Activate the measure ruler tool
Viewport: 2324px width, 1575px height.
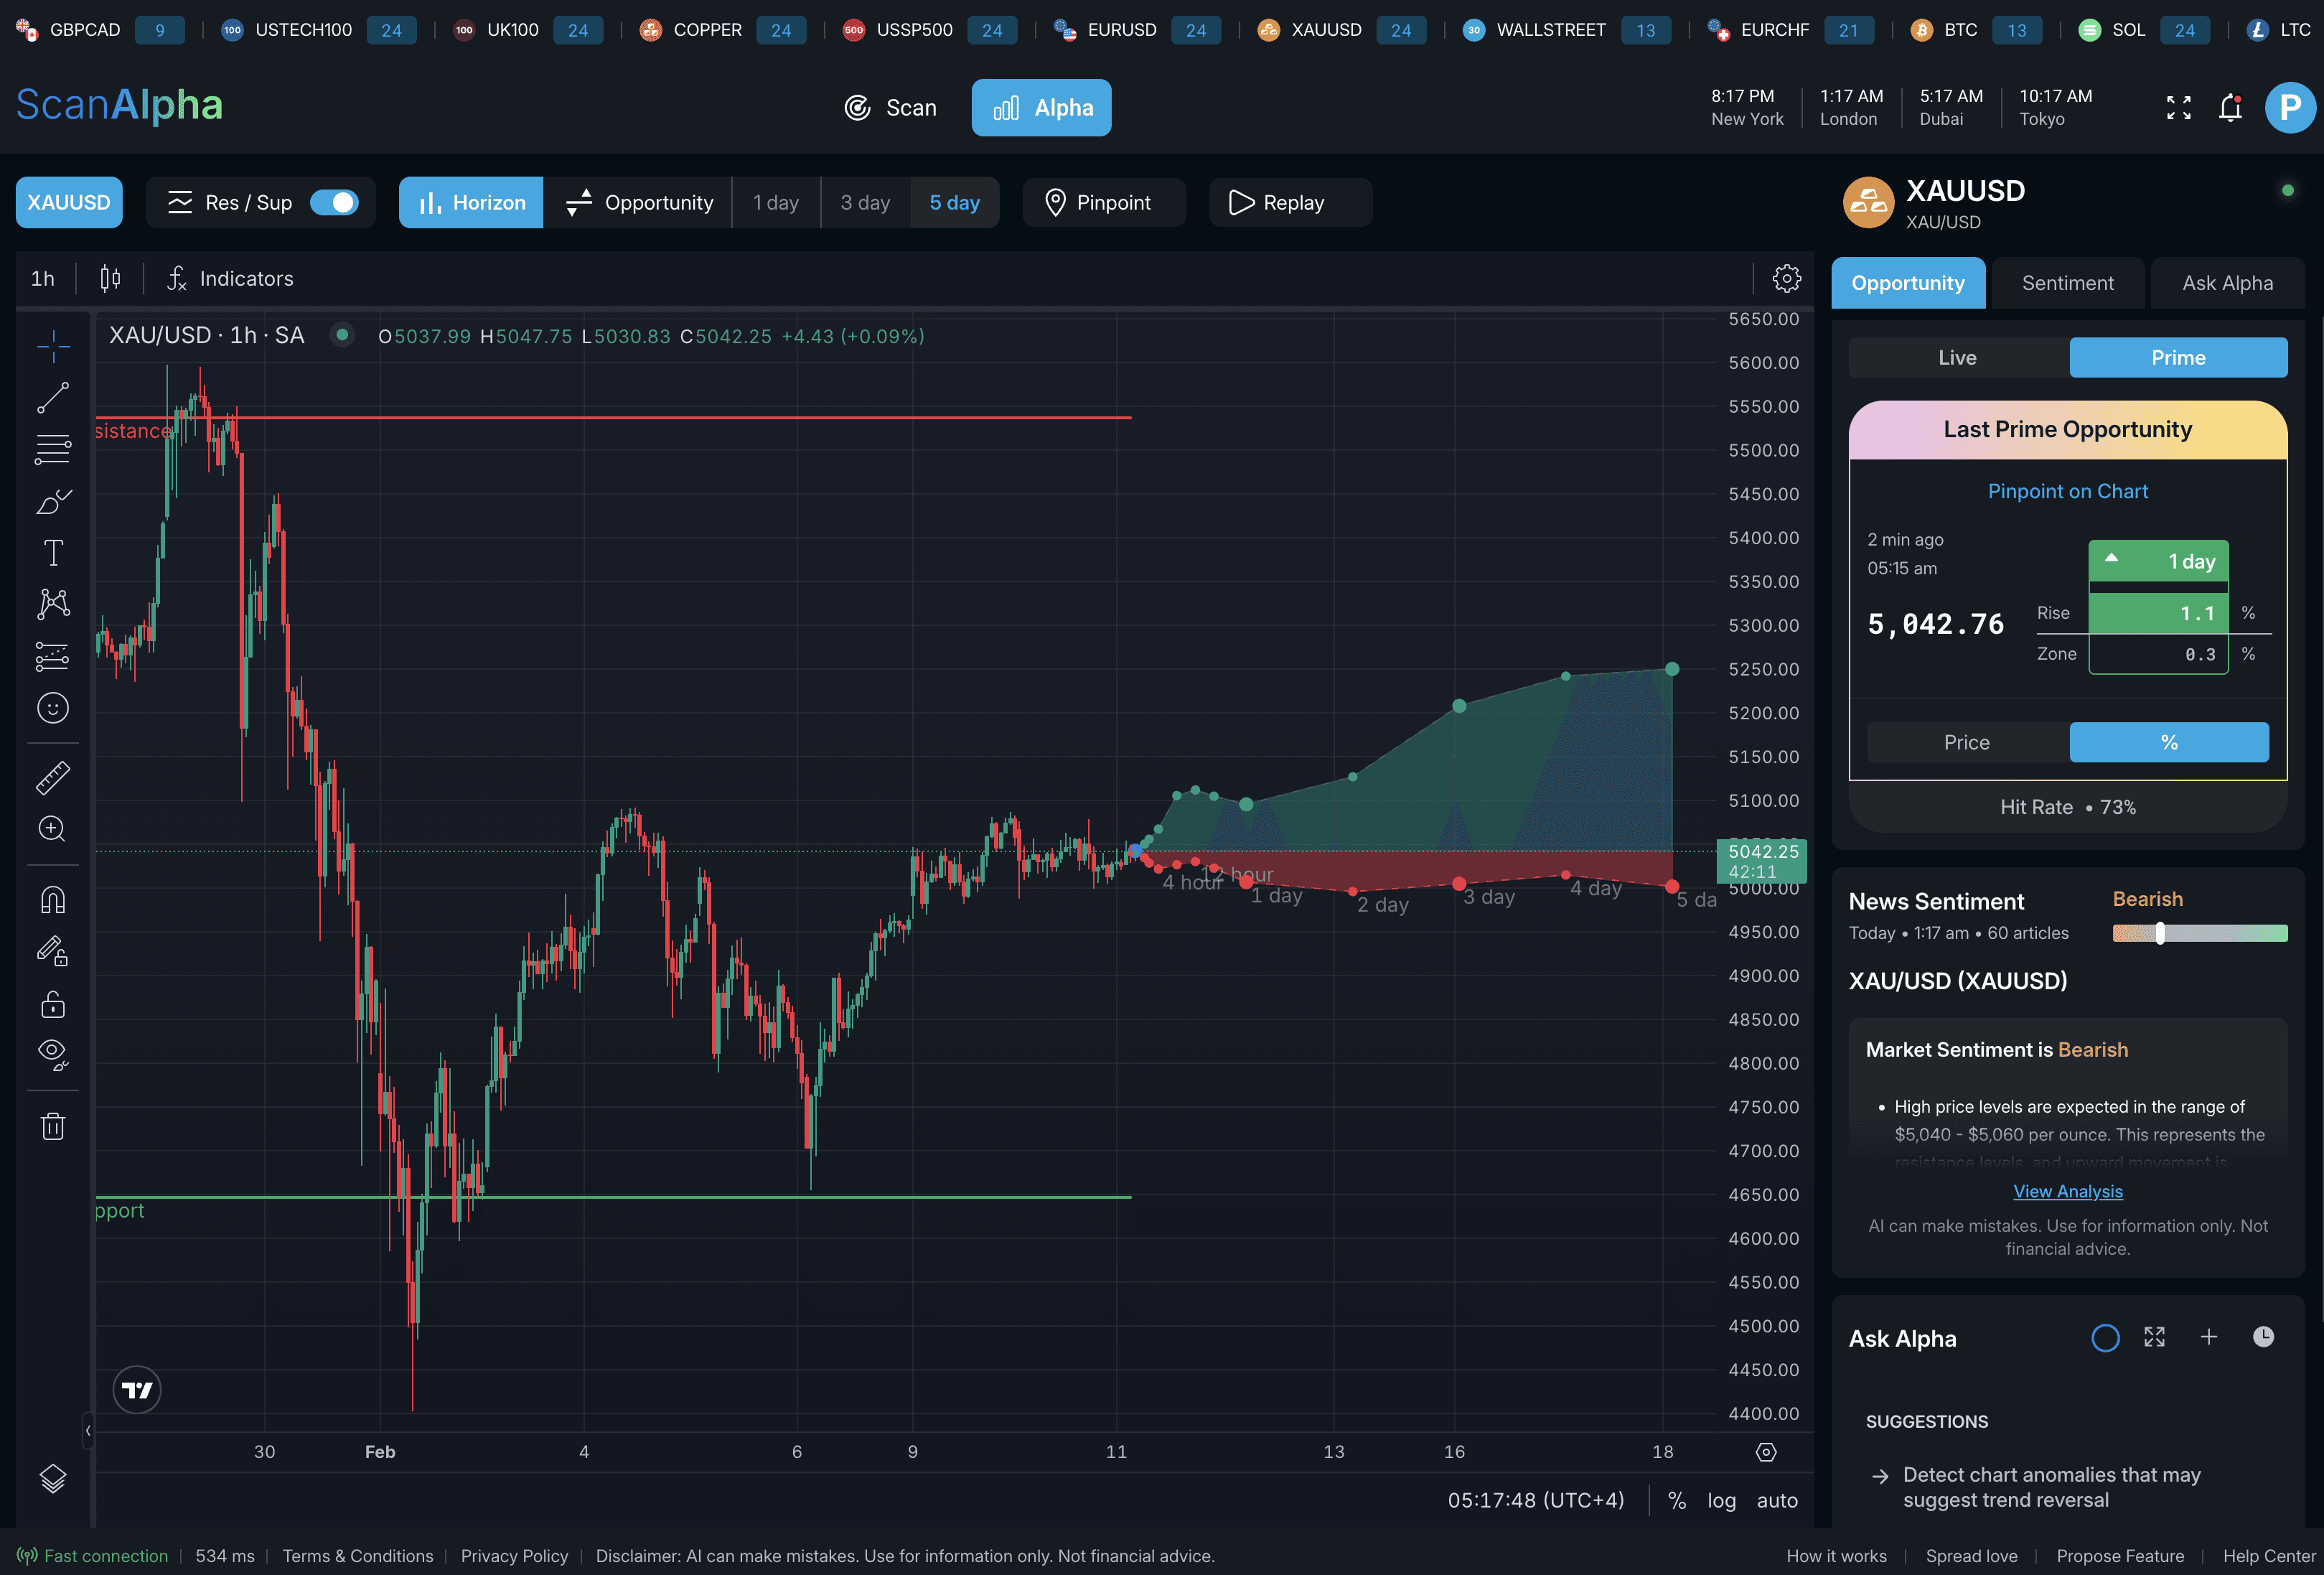click(52, 777)
